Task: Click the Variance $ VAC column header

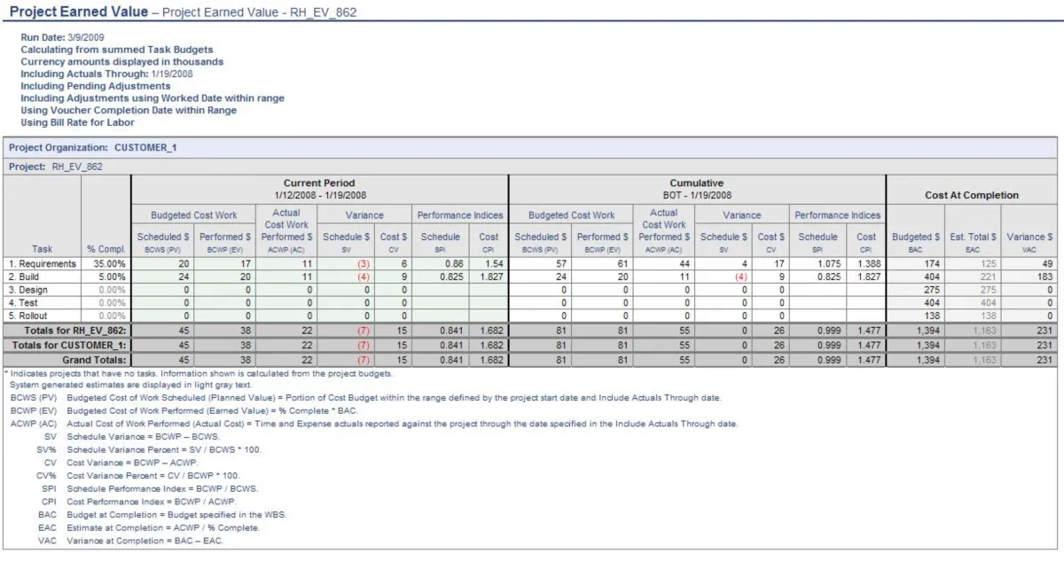Action: coord(1029,242)
